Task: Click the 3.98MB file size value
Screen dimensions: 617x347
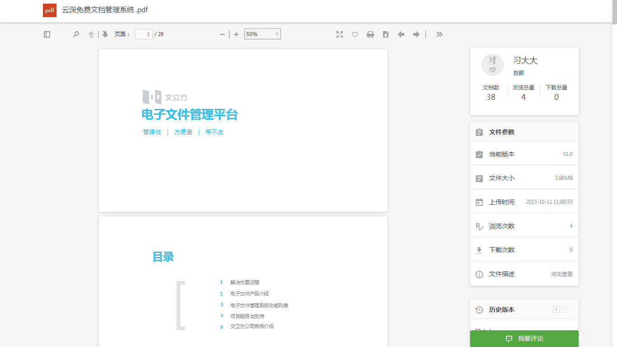Action: click(x=564, y=178)
